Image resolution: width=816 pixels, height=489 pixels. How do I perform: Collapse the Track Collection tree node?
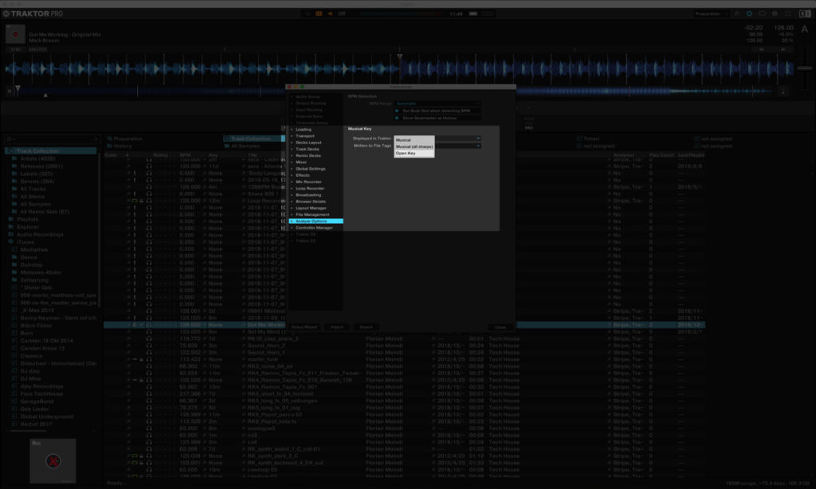point(10,151)
